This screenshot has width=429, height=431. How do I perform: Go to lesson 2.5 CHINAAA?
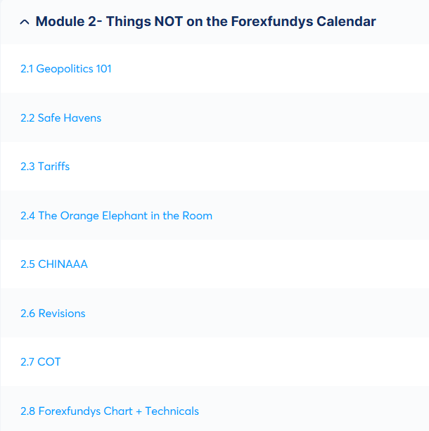point(54,264)
